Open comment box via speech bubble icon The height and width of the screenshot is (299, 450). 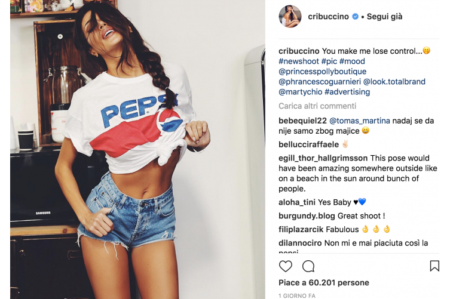pos(308,266)
